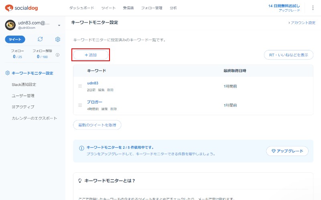Click 編集 for ブロガー keyword

click(x=104, y=109)
